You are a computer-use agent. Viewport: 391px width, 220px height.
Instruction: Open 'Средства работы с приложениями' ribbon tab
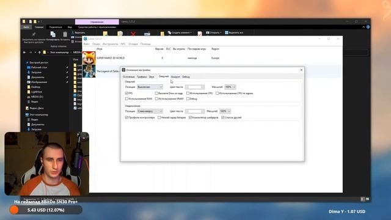pos(97,27)
